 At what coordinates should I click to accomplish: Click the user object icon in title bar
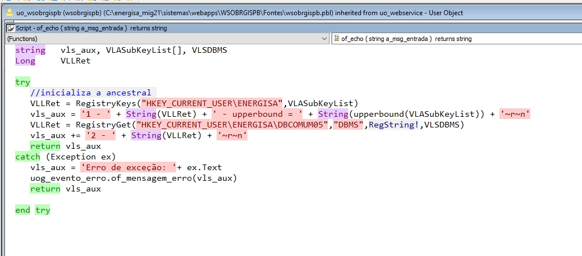(x=8, y=12)
